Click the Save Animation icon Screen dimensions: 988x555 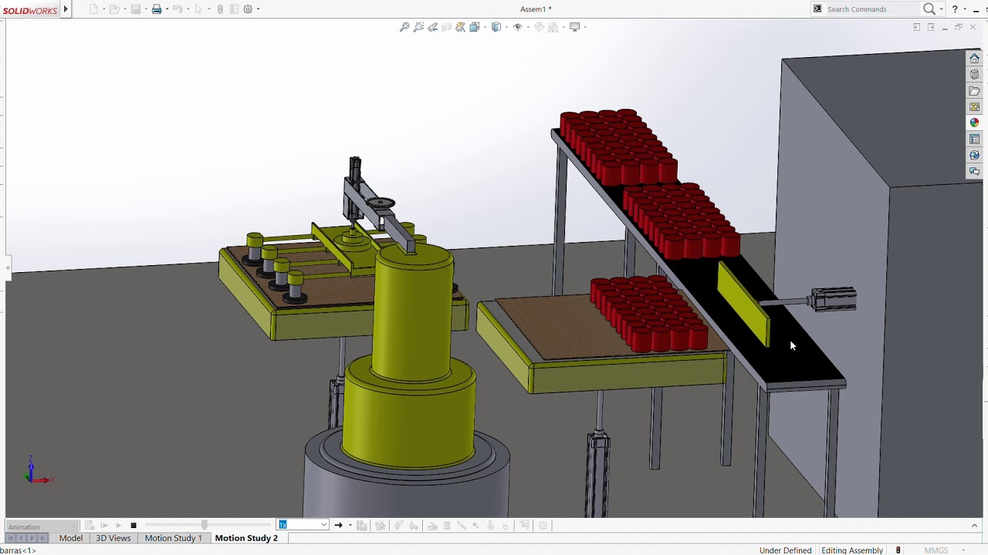tap(362, 526)
